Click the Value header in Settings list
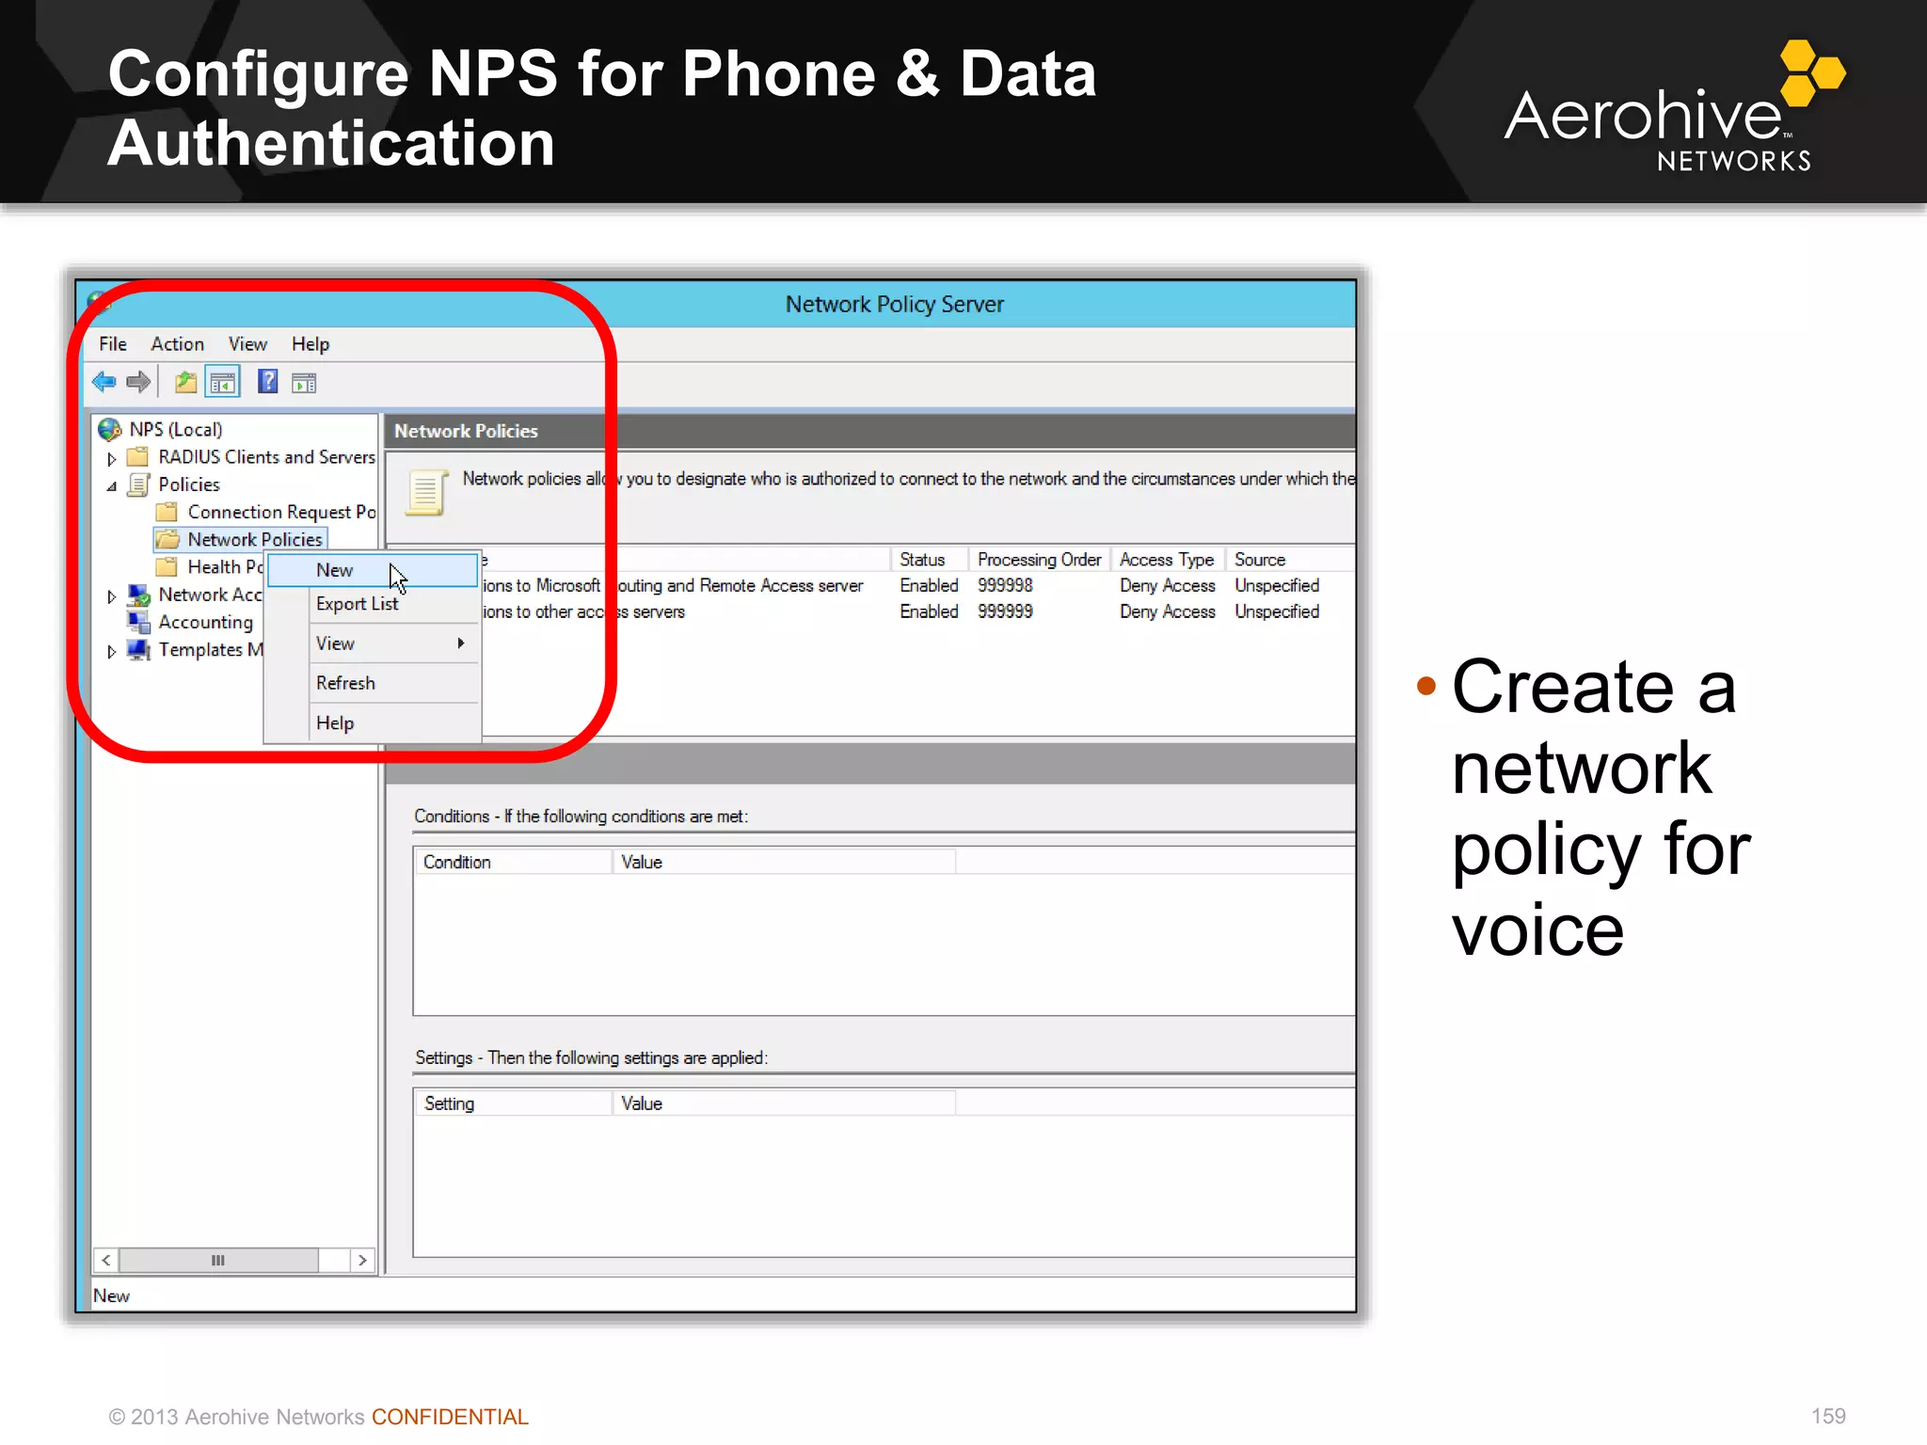This screenshot has height=1445, width=1927. pos(784,1104)
